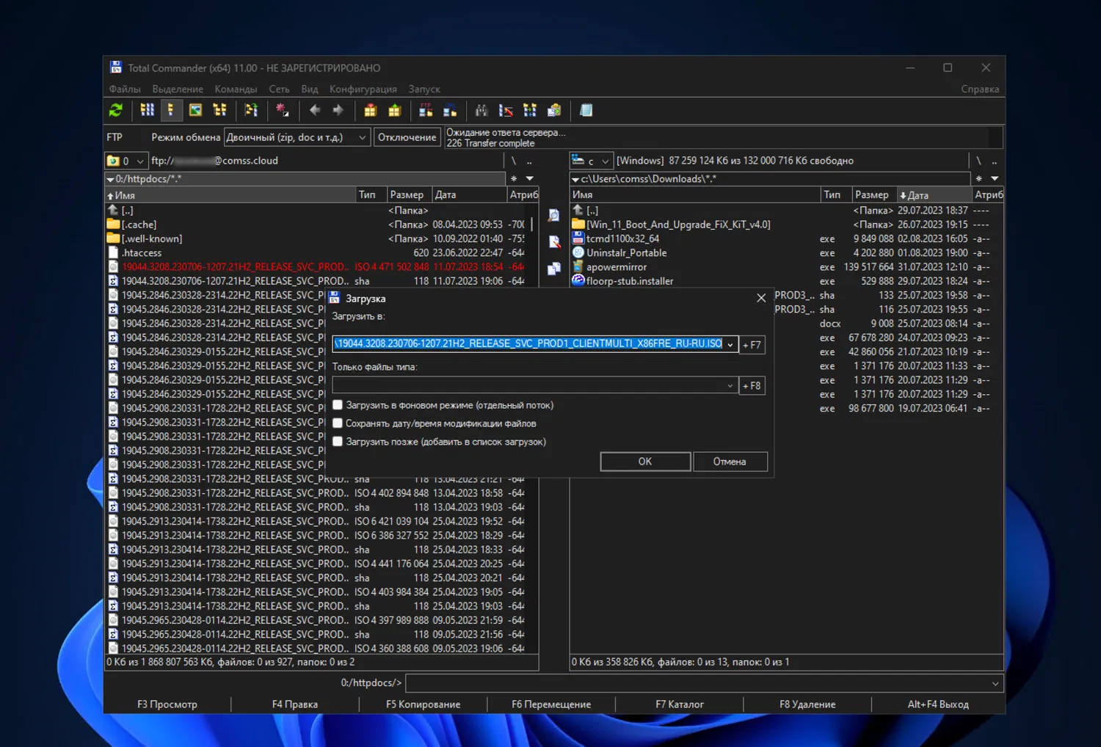Click the binoculars Search files icon
Viewport: 1101px width, 747px height.
click(x=482, y=110)
